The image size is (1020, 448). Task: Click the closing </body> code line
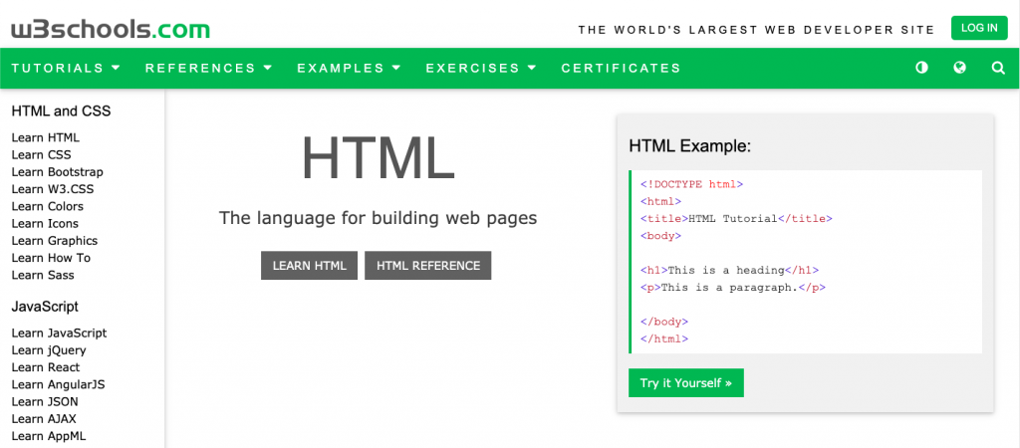coord(664,322)
